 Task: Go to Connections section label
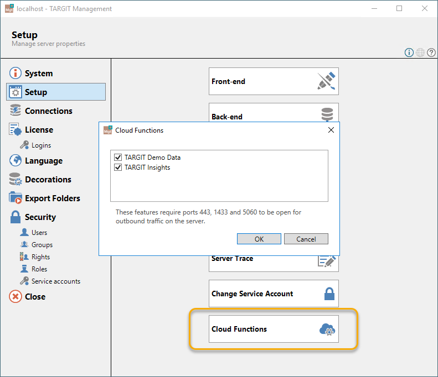tap(49, 111)
